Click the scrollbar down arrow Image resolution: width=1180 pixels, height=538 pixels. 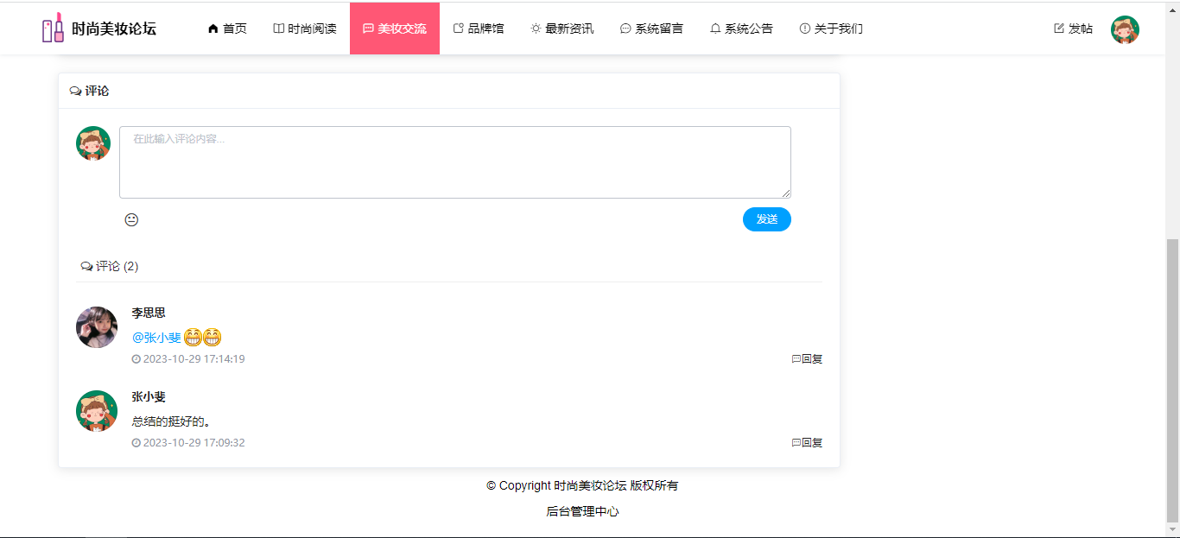1172,529
